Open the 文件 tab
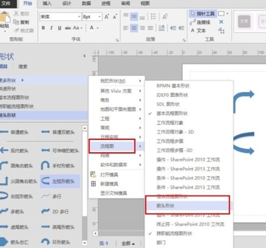Screen dimensions: 266x248 (6, 3)
